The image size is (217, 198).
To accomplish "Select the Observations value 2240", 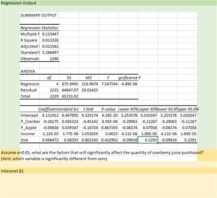I will [x=54, y=59].
